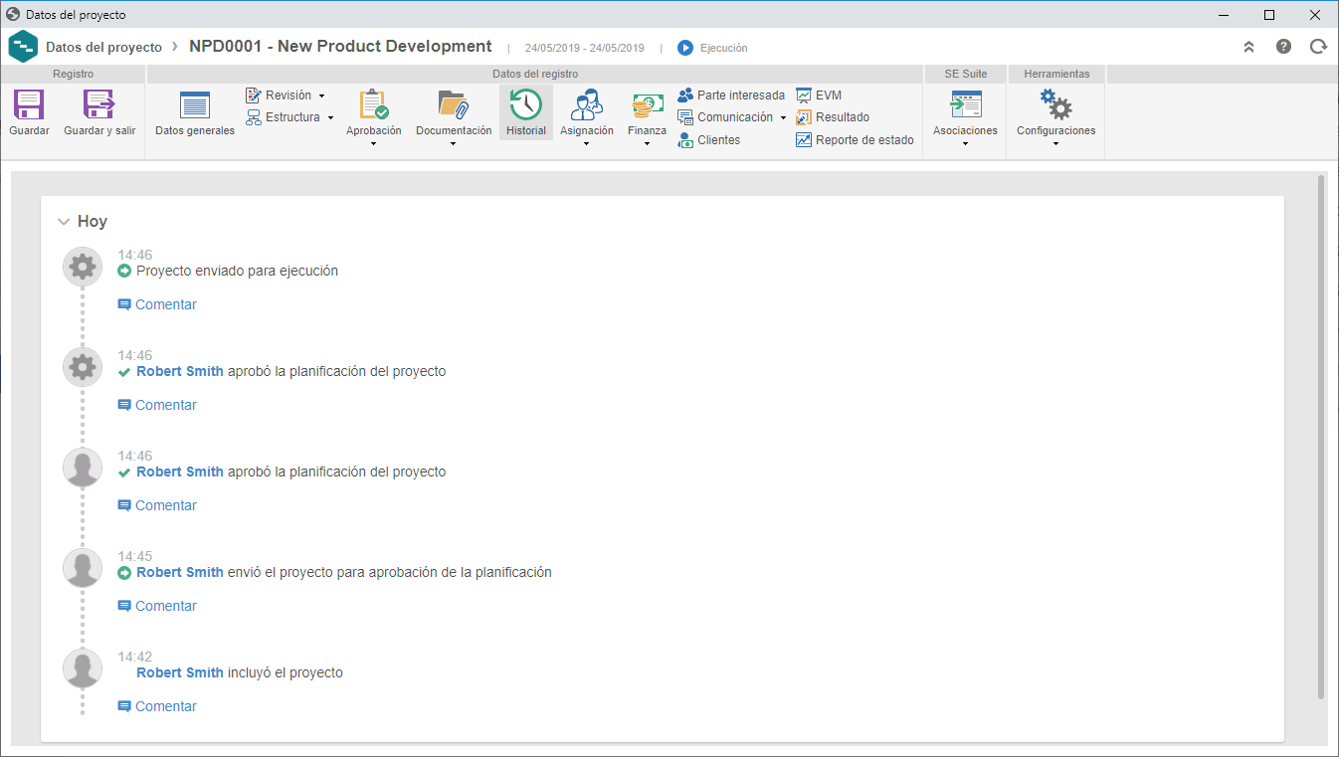Click the vertical scrollbar of the history panel

(1321, 438)
